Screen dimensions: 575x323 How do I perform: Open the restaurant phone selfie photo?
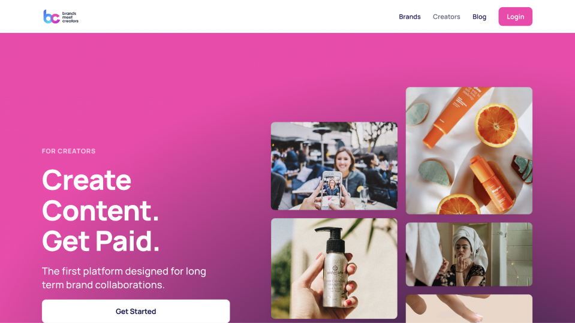(x=334, y=166)
